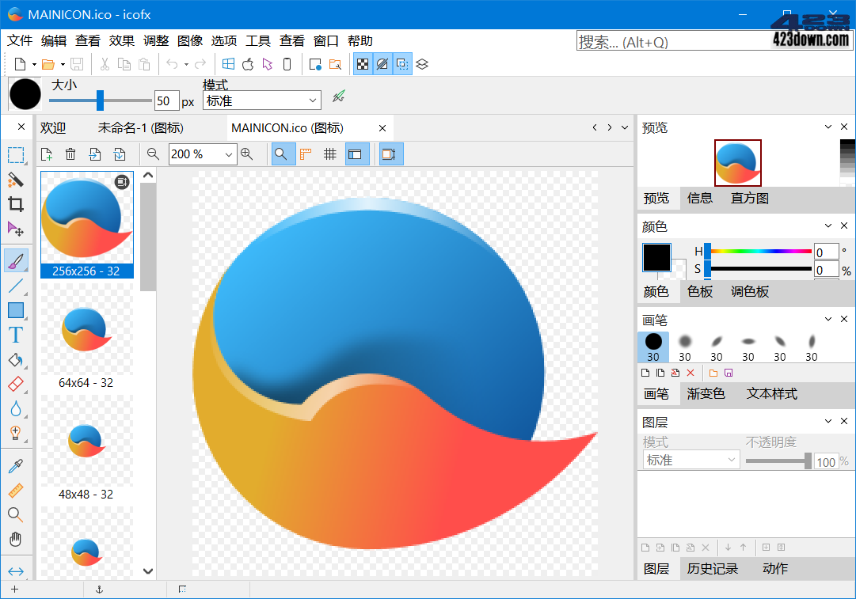Switch to the 直方图 histogram tab
This screenshot has width=856, height=599.
748,199
